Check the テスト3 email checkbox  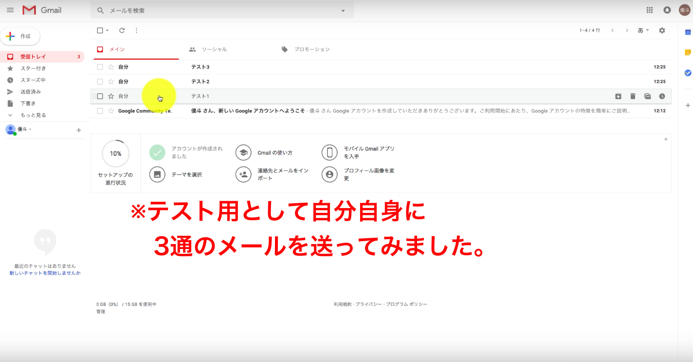(x=100, y=67)
